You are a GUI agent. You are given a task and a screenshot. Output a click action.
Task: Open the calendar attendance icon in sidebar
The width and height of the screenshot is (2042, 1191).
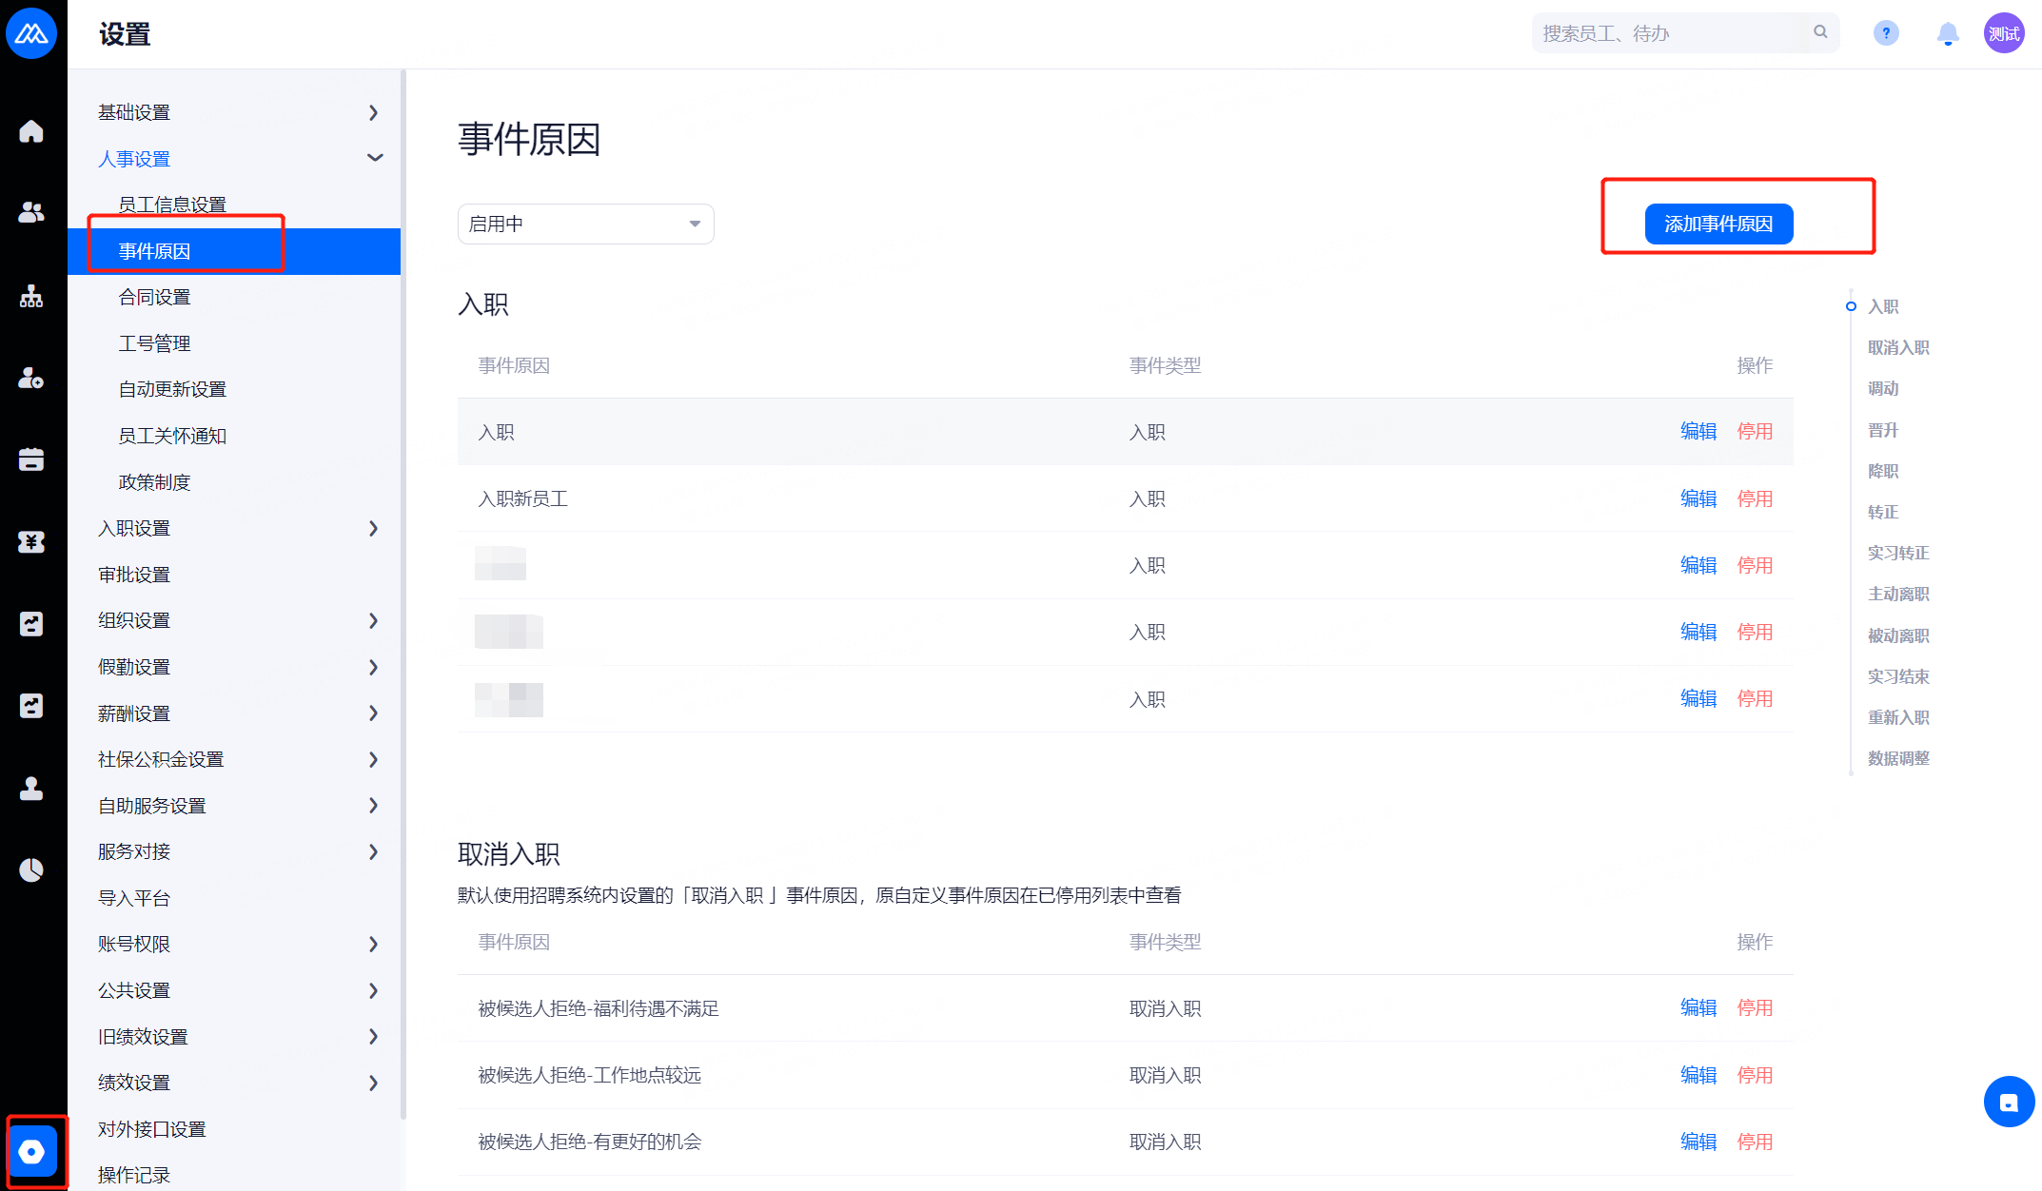click(31, 459)
